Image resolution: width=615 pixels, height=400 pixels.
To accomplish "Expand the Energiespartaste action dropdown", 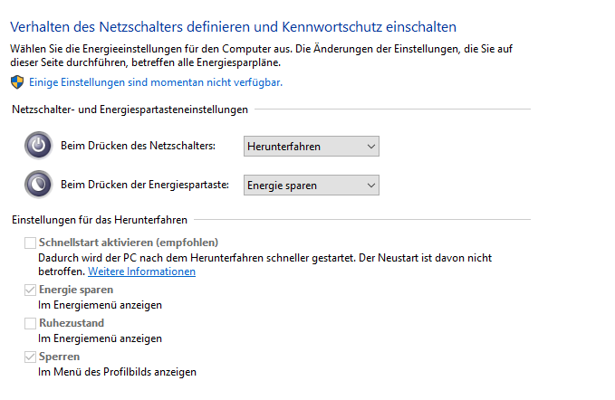I will [x=311, y=185].
